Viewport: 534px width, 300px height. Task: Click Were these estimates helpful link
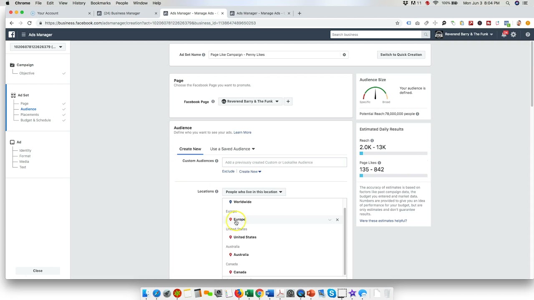point(383,221)
